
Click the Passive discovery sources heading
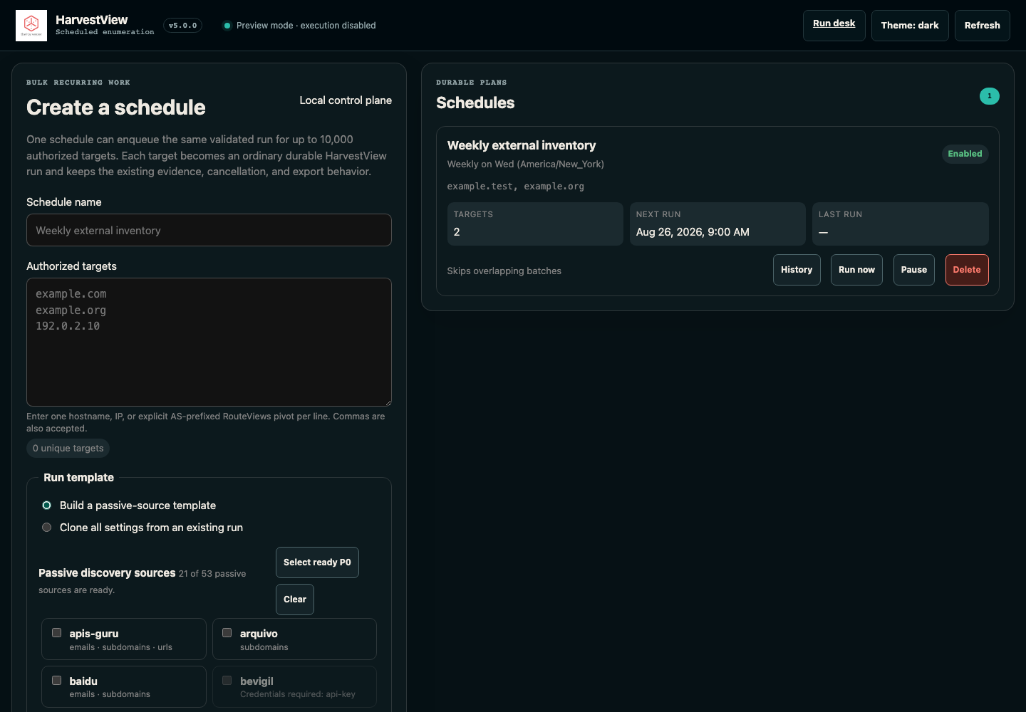click(x=107, y=573)
